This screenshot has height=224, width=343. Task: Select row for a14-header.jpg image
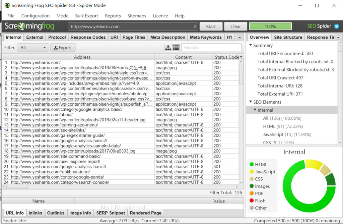coord(120,120)
